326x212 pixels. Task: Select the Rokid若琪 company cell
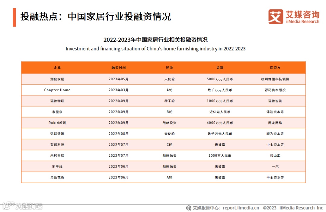tap(57, 123)
